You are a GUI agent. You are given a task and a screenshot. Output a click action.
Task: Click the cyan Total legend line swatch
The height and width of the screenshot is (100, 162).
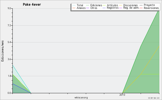[x=74, y=5]
